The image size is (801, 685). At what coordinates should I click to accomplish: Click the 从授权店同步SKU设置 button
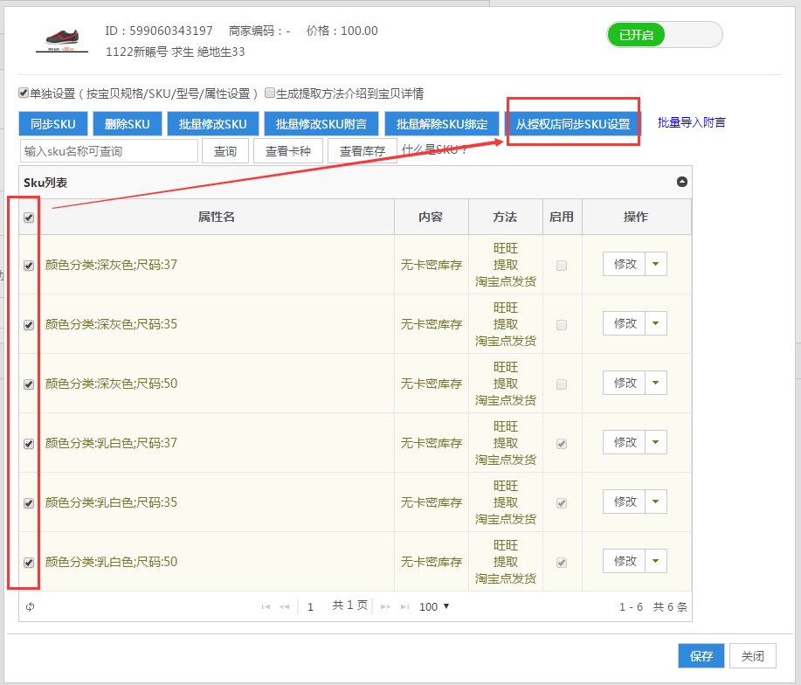(x=572, y=124)
